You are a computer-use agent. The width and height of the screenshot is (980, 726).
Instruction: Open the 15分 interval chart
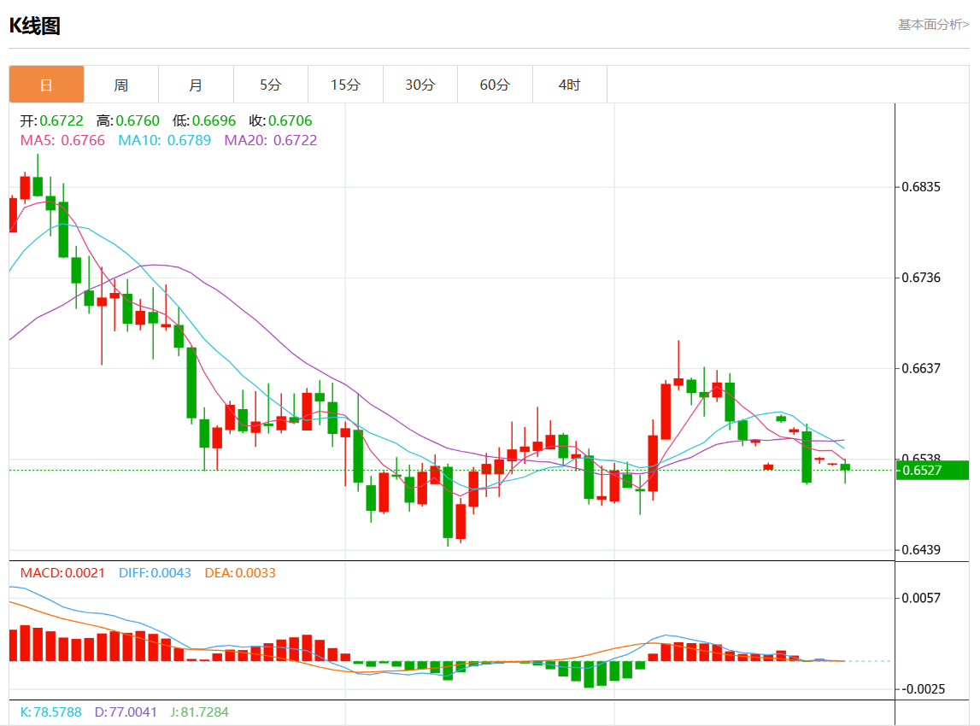click(x=345, y=85)
